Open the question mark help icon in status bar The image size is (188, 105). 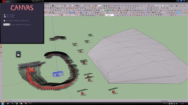10,101
